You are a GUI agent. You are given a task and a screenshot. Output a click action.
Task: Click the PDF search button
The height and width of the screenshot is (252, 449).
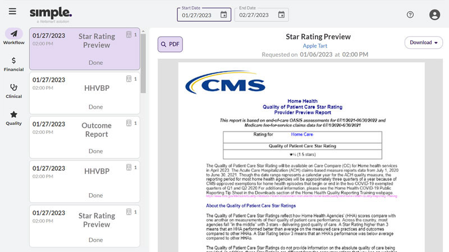[170, 44]
